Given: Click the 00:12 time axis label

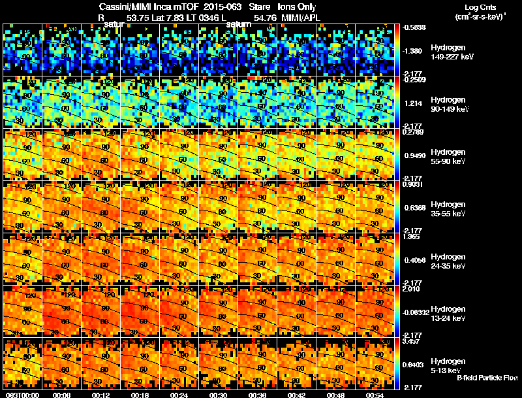Looking at the screenshot, I should pyautogui.click(x=101, y=395).
